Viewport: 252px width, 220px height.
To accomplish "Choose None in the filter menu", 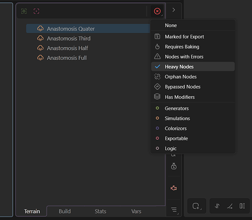I will 193,25.
